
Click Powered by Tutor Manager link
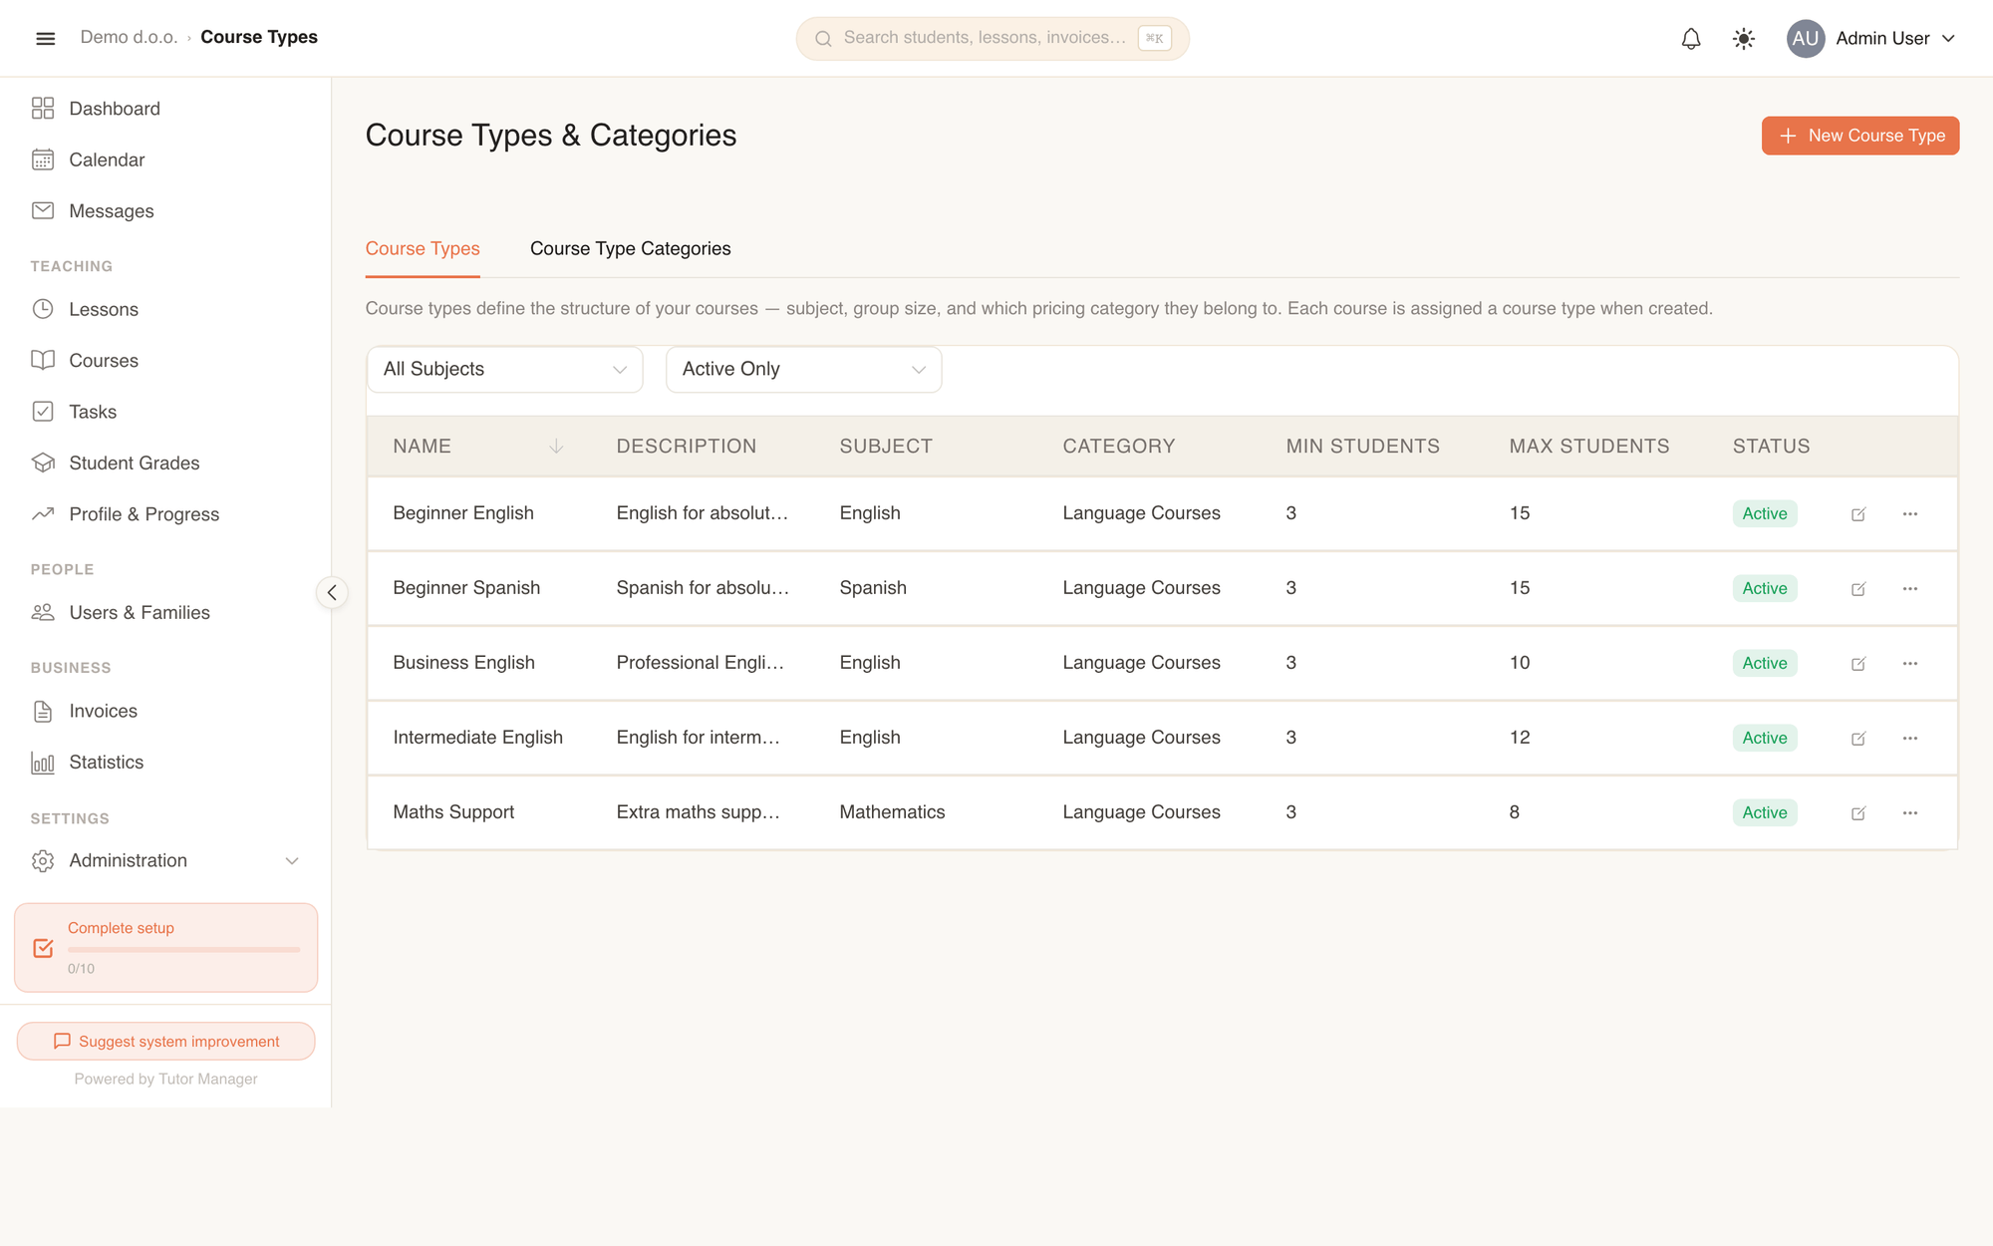click(x=165, y=1079)
